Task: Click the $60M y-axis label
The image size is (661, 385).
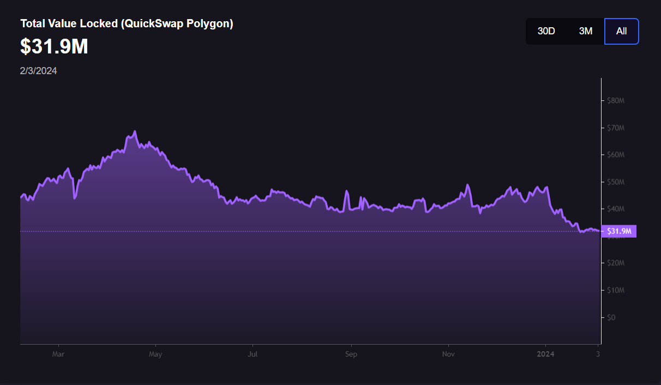Action: click(615, 154)
